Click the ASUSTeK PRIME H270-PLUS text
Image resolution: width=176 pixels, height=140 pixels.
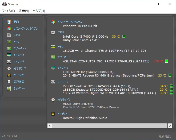106,61
